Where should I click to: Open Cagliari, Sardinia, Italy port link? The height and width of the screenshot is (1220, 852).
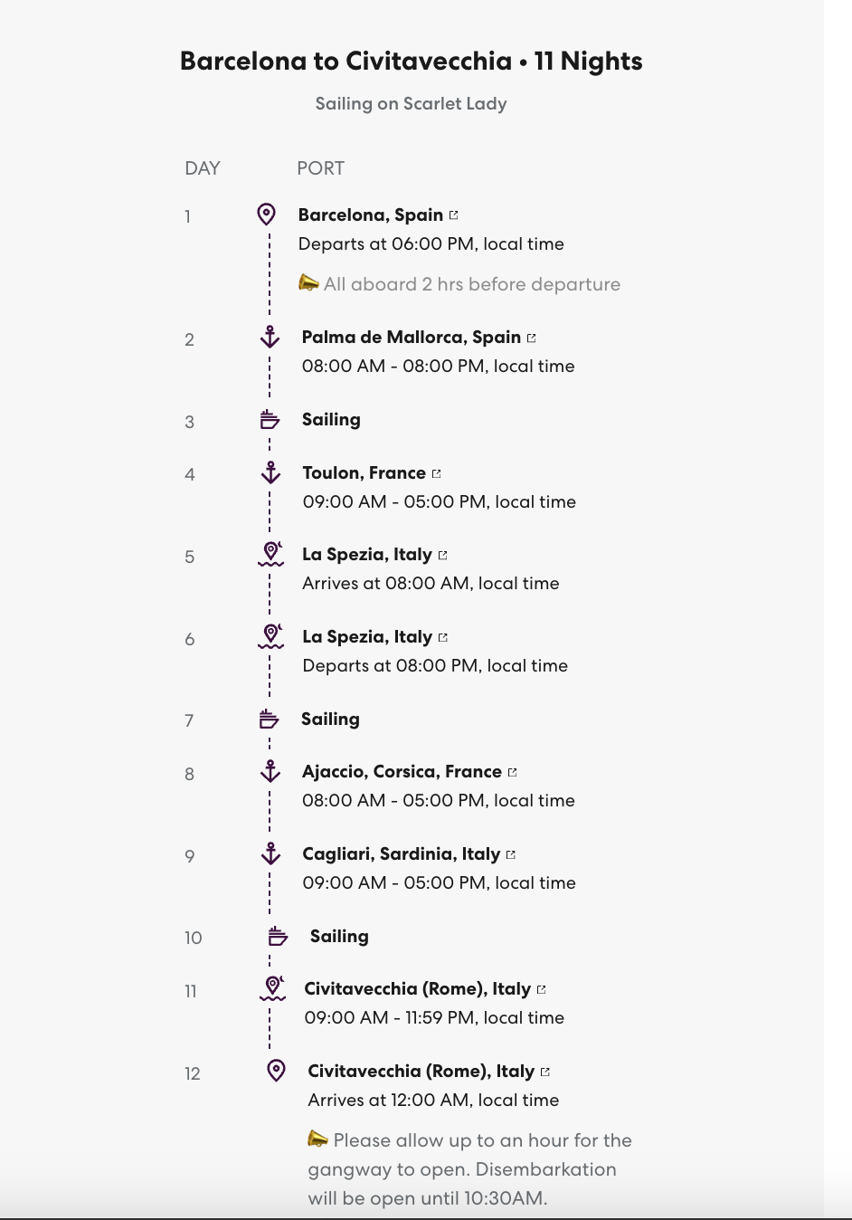point(402,854)
